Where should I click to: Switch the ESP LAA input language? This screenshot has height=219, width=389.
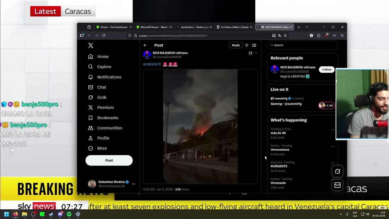click(x=355, y=214)
